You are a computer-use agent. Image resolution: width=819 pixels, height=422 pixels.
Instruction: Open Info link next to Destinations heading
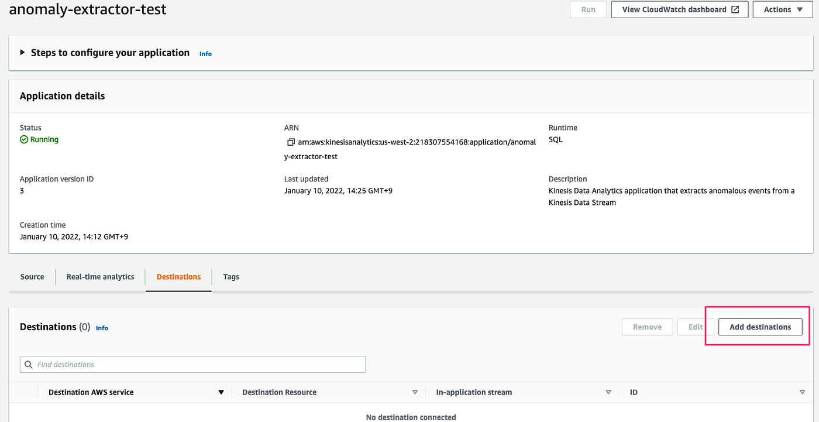[102, 328]
